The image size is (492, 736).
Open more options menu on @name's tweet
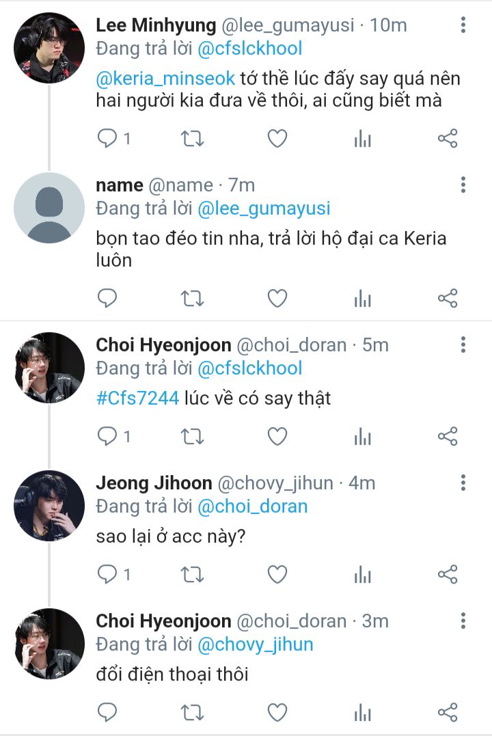[463, 185]
